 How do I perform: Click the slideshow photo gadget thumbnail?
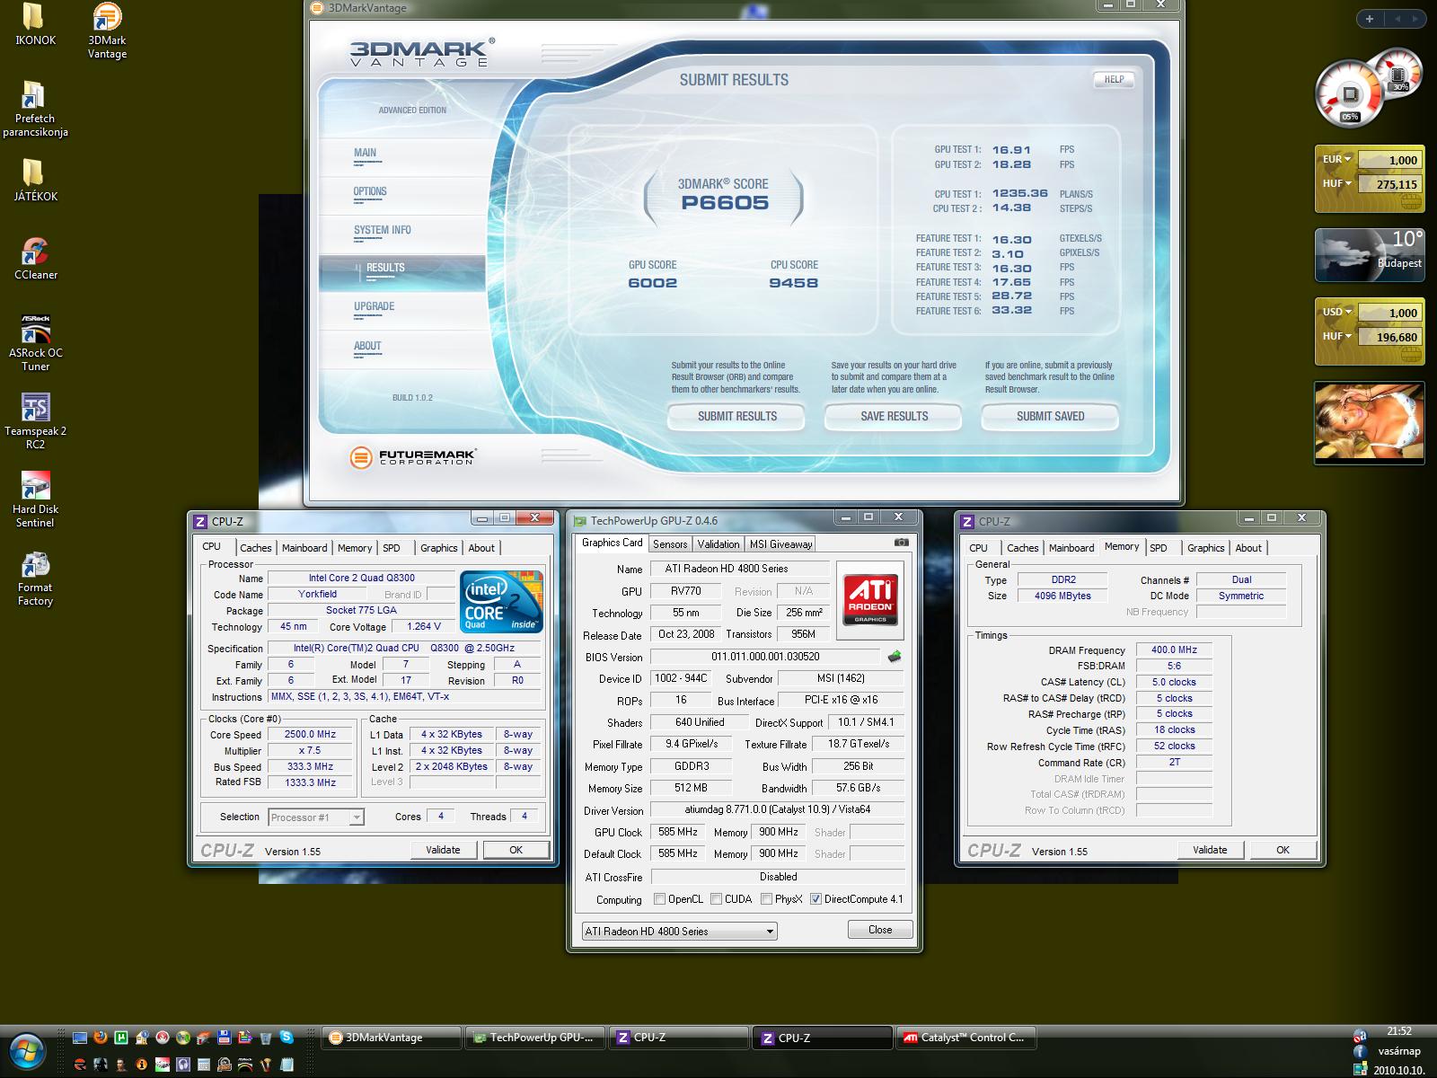pos(1369,422)
